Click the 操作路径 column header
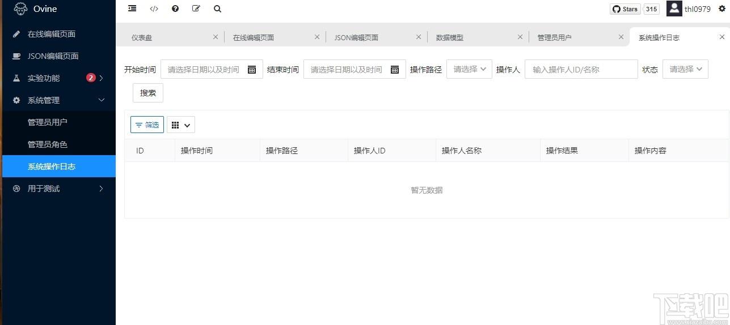 tap(304, 151)
